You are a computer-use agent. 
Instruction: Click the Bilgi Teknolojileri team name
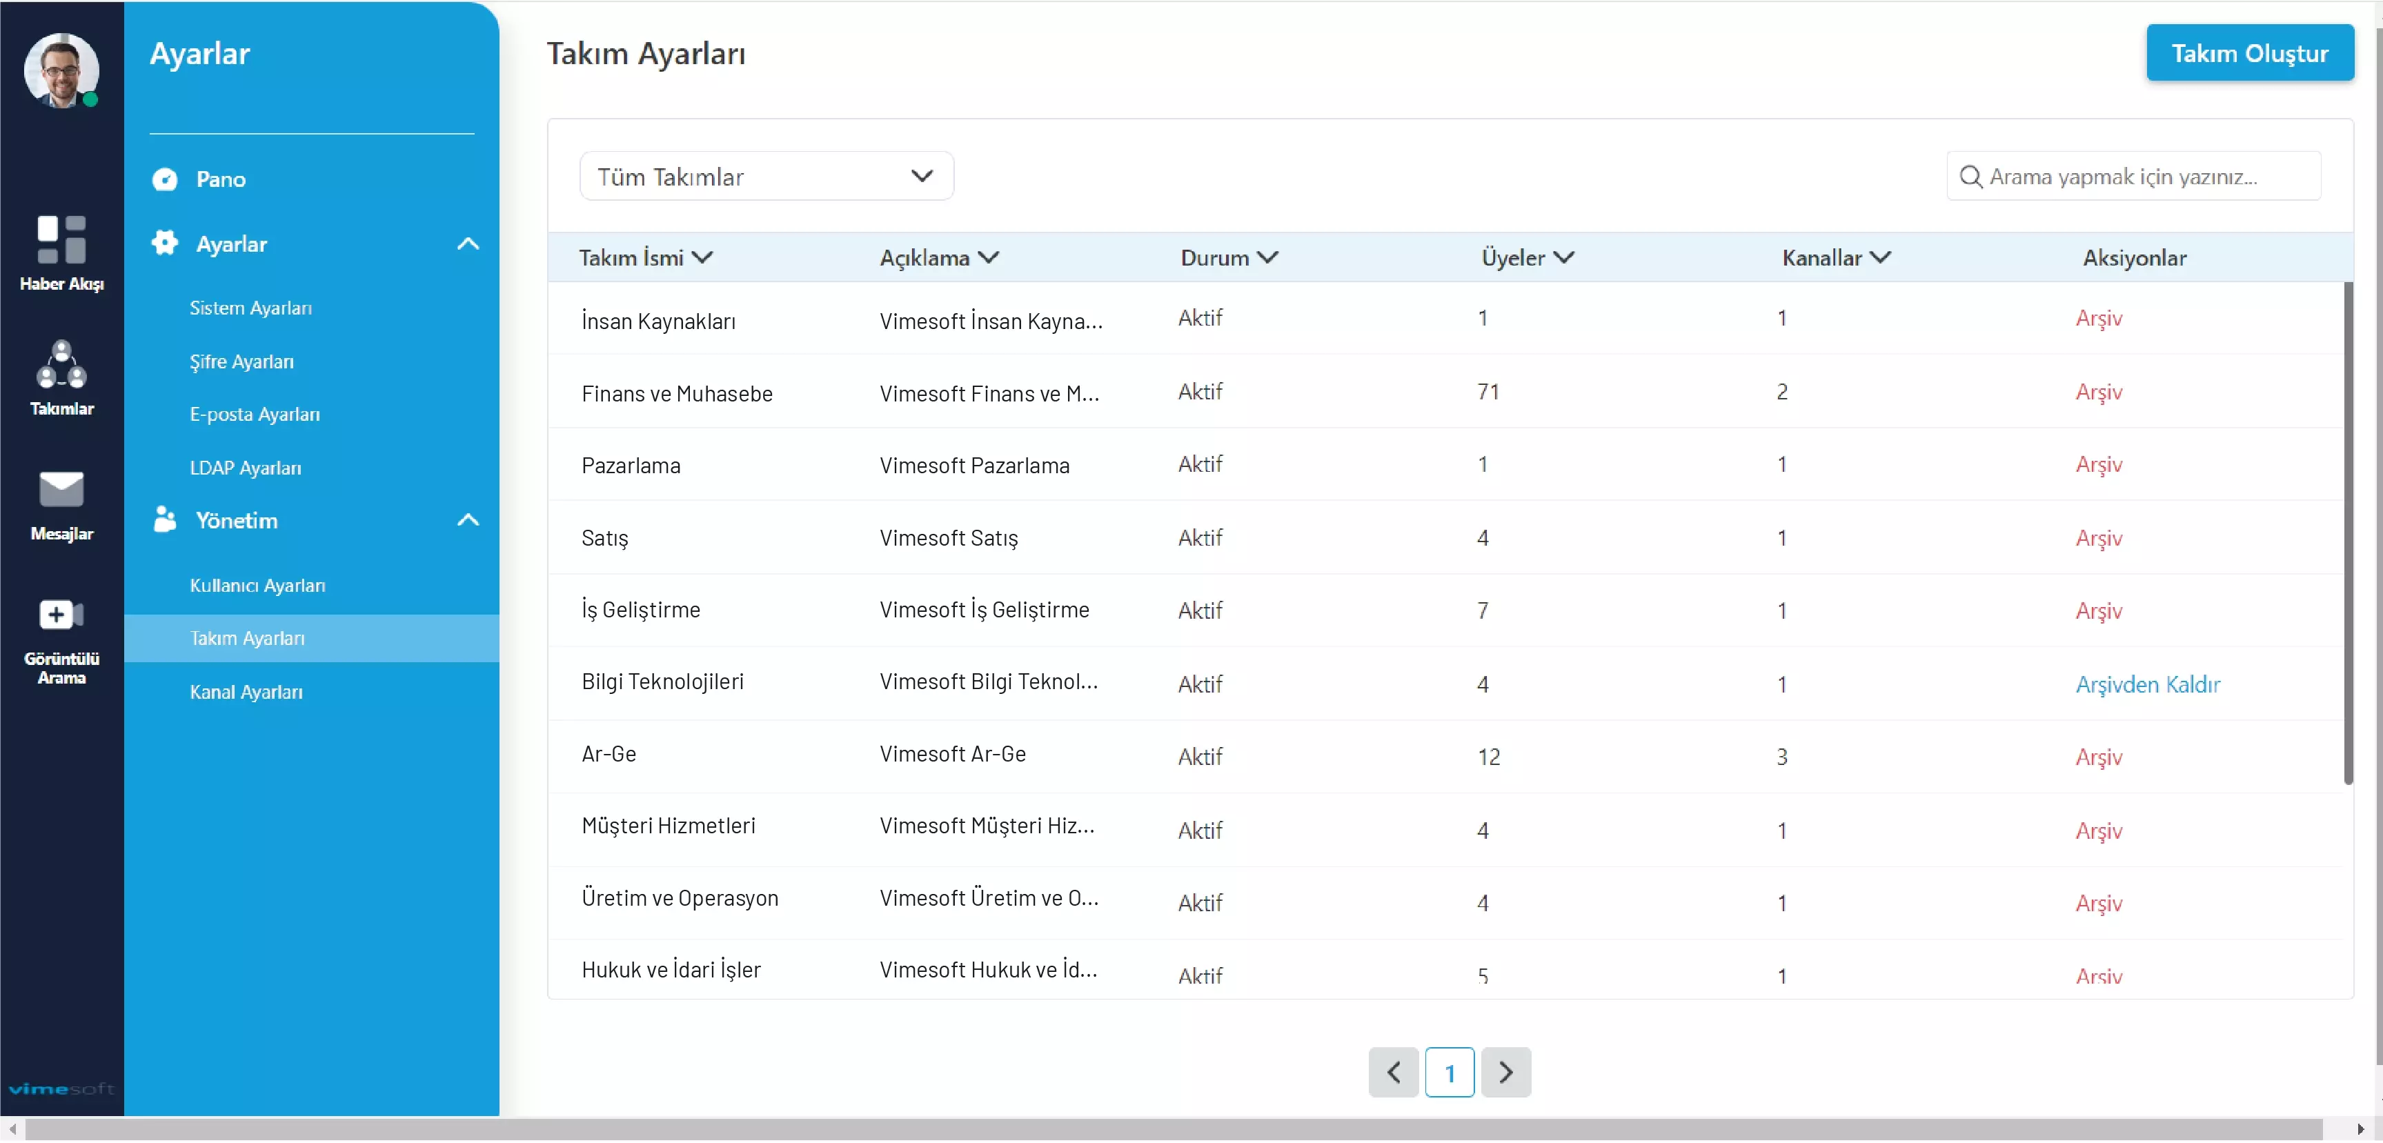point(662,682)
